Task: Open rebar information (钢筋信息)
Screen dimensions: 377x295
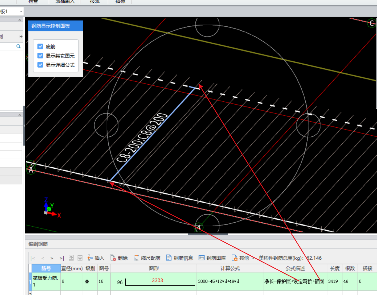Action: click(179, 258)
